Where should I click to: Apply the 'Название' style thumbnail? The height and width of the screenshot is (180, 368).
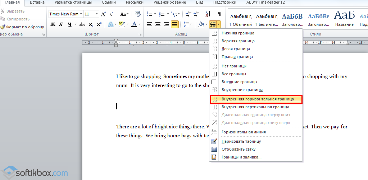tap(344, 19)
